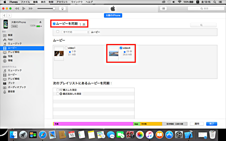
Task: Open the 編集 menu
Action: (35, 2)
